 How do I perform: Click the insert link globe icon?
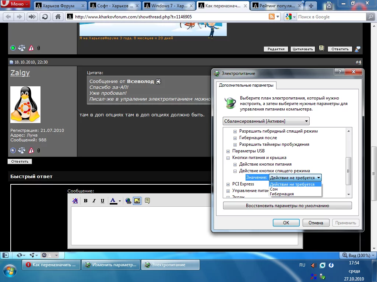click(x=128, y=201)
